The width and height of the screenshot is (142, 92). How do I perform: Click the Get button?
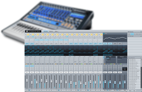(134, 91)
